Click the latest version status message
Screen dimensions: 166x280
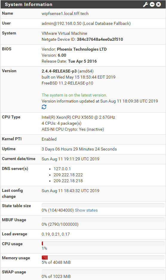[74, 95]
